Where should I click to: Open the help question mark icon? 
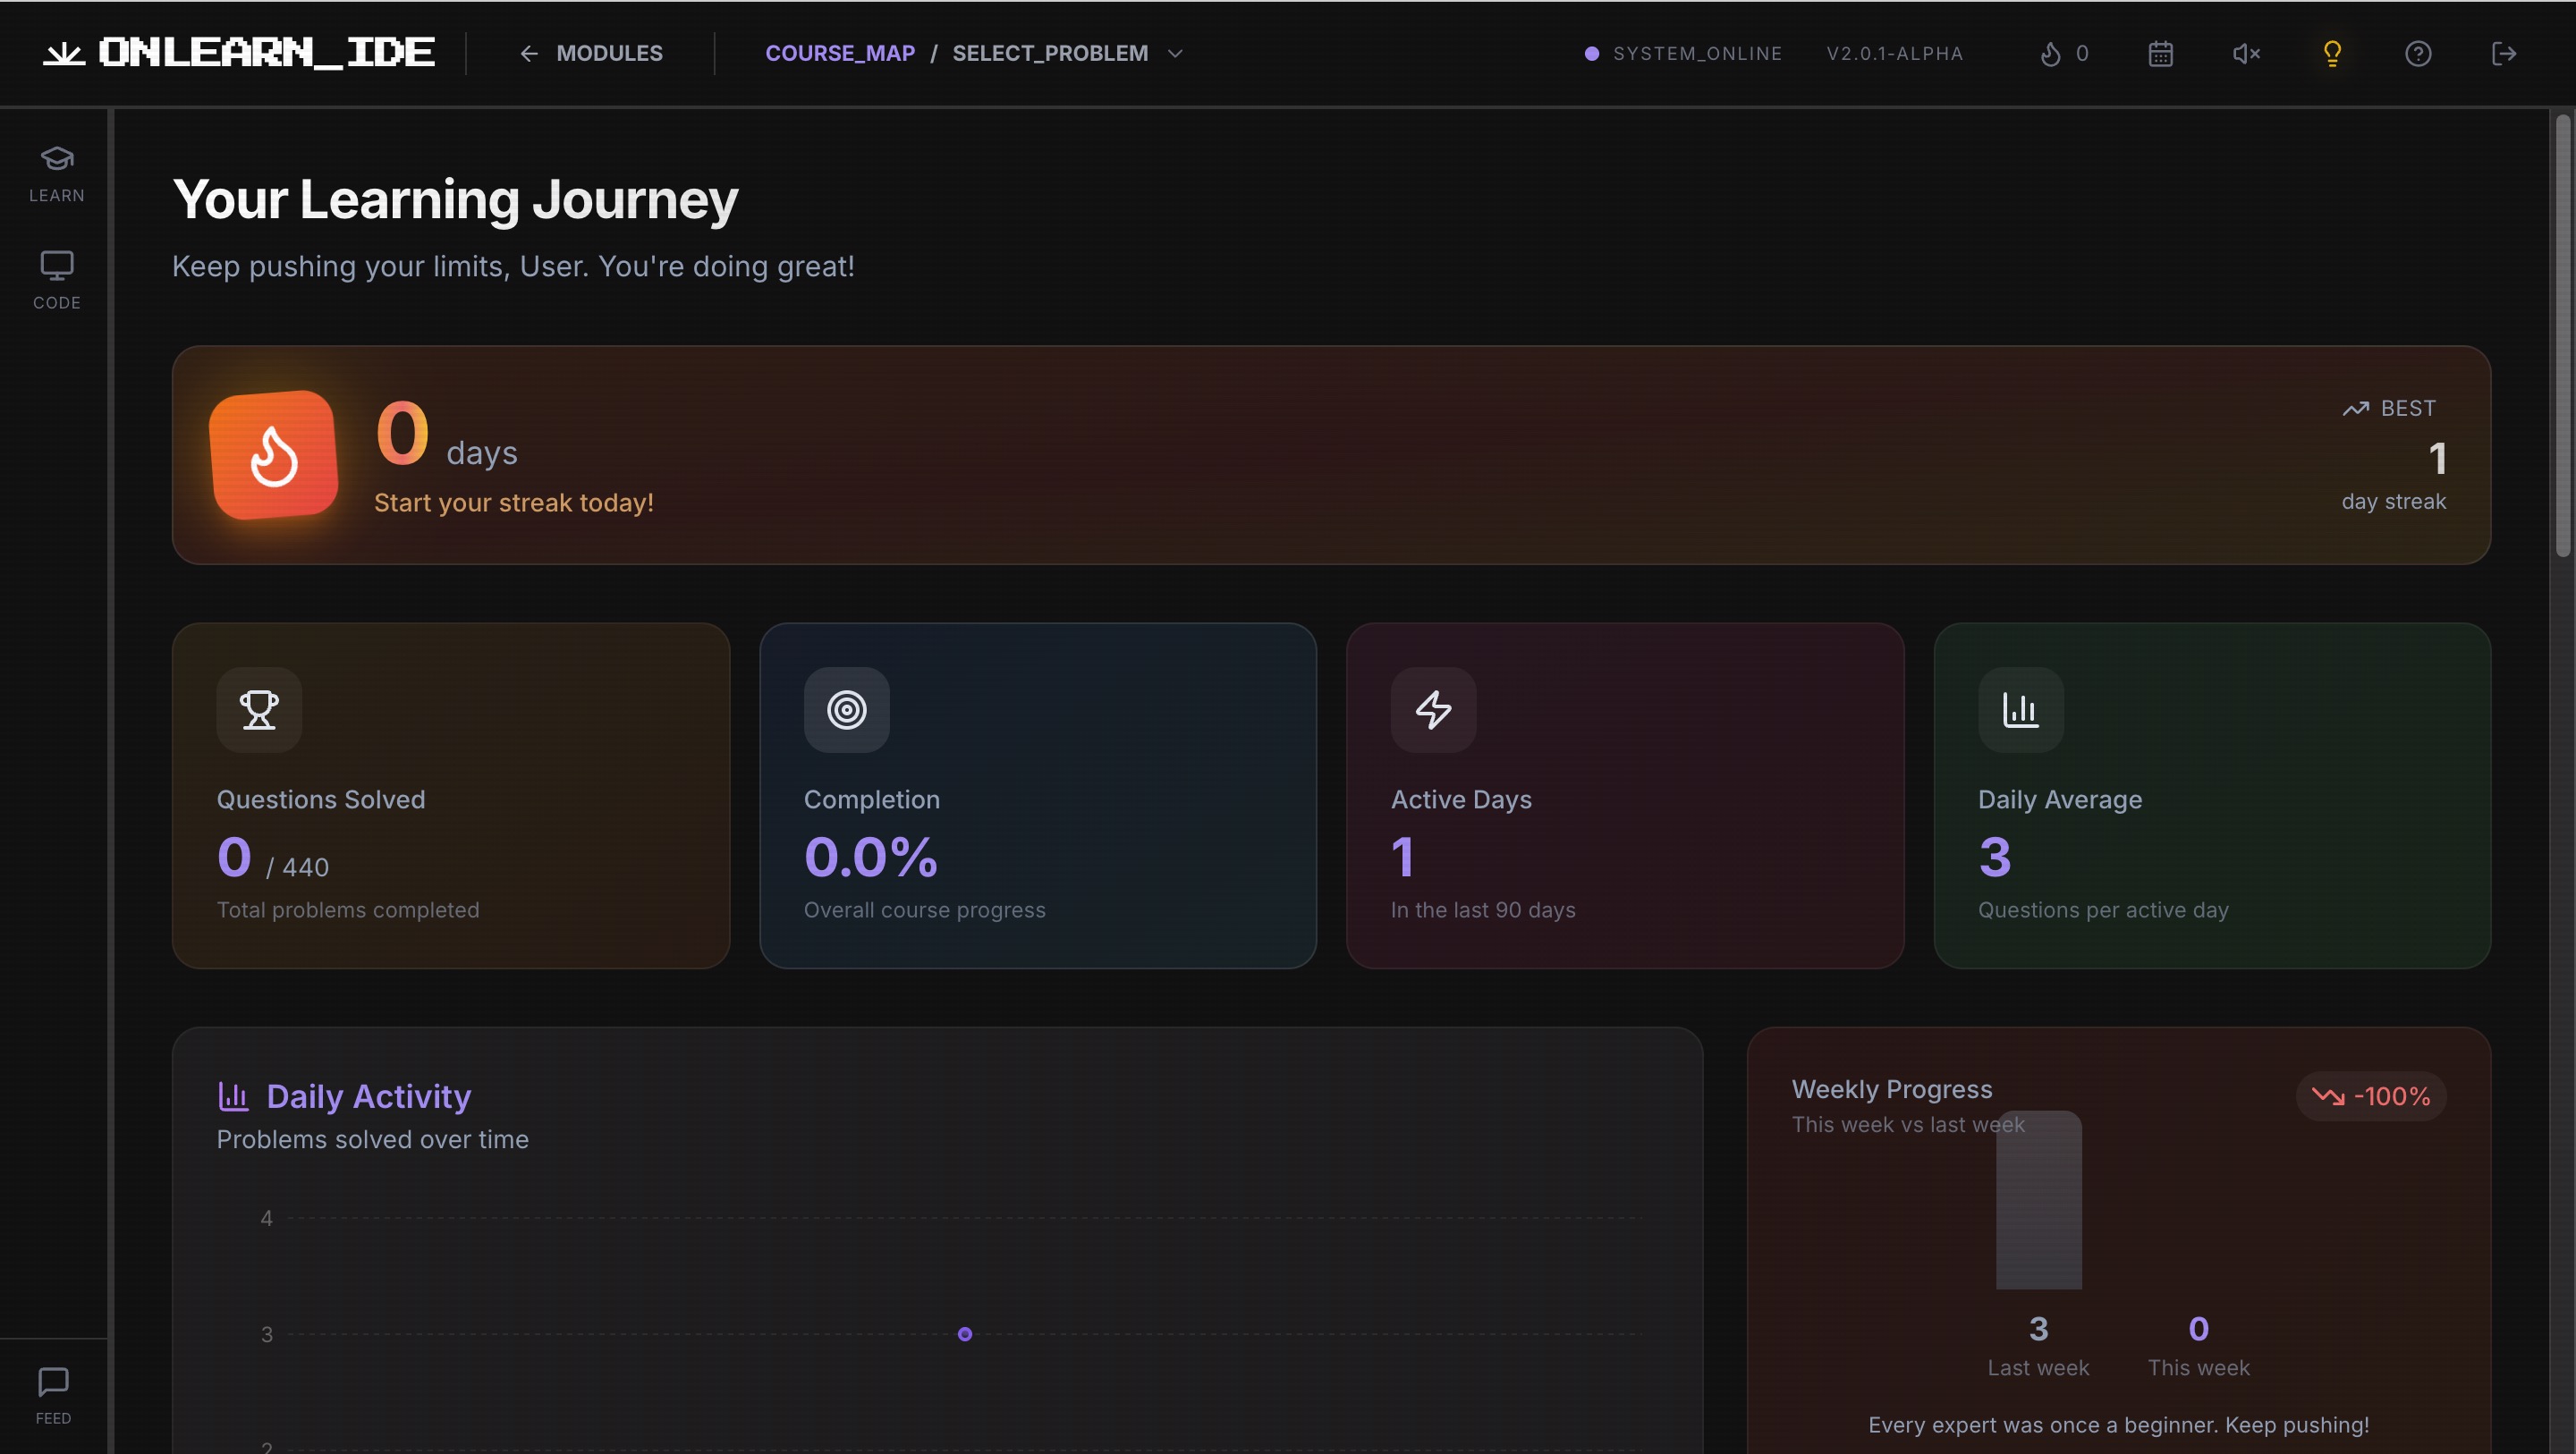pos(2418,54)
